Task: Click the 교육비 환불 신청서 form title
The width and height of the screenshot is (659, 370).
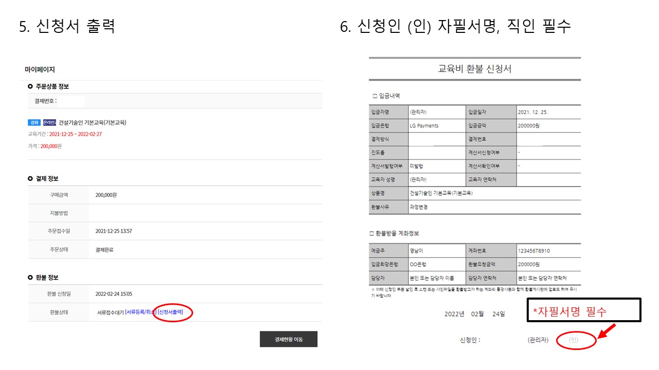Action: point(474,69)
